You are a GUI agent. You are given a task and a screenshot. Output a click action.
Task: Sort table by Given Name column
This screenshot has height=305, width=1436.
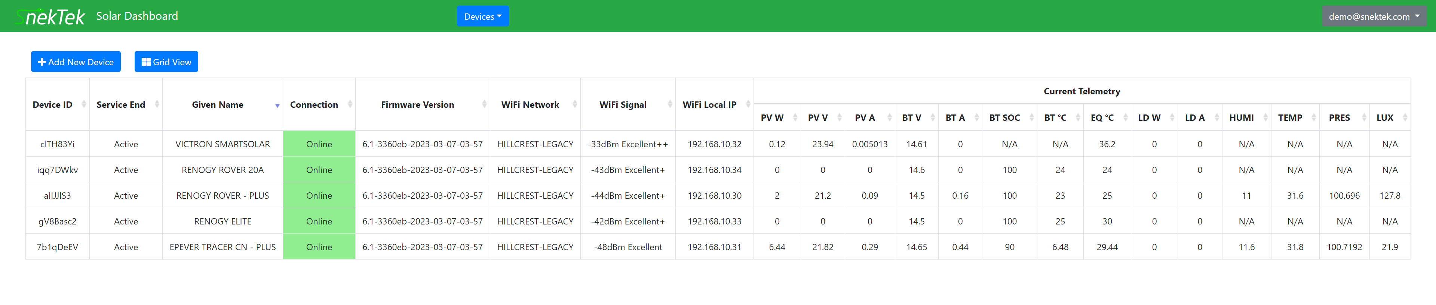click(x=223, y=104)
